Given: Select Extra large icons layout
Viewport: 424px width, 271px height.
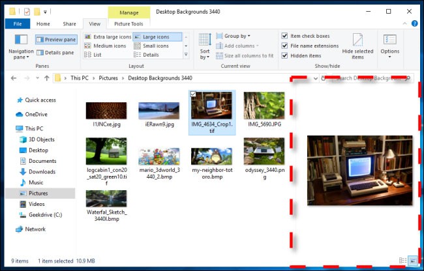Looking at the screenshot, I should click(x=107, y=36).
